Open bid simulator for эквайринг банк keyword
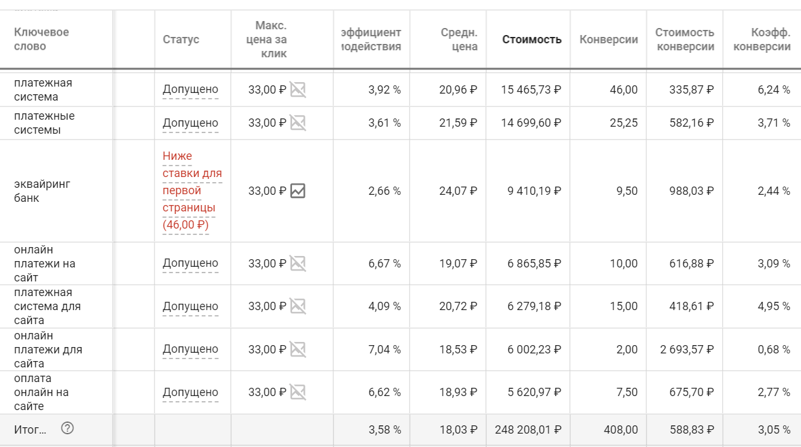This screenshot has height=447, width=801. click(x=298, y=191)
